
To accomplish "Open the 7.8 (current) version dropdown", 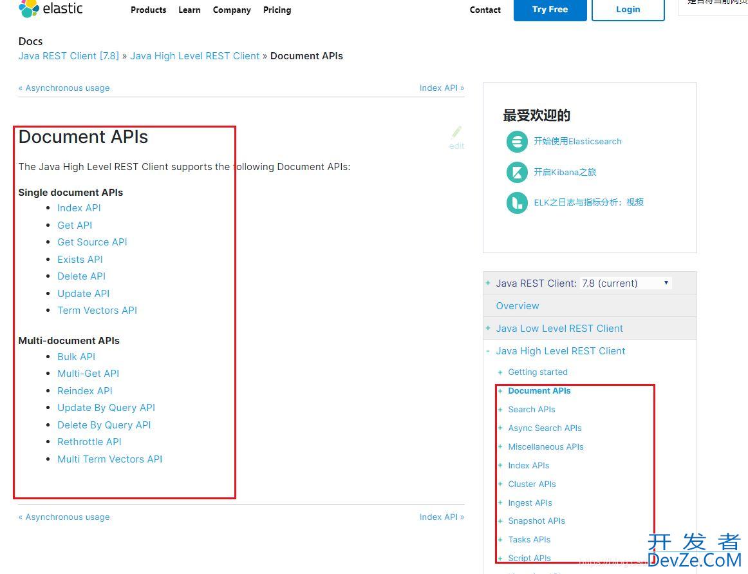I will pyautogui.click(x=626, y=283).
